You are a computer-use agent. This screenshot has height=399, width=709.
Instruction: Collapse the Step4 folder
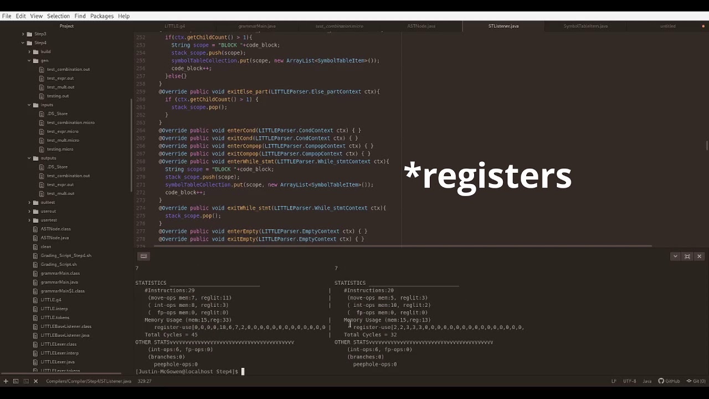[23, 43]
